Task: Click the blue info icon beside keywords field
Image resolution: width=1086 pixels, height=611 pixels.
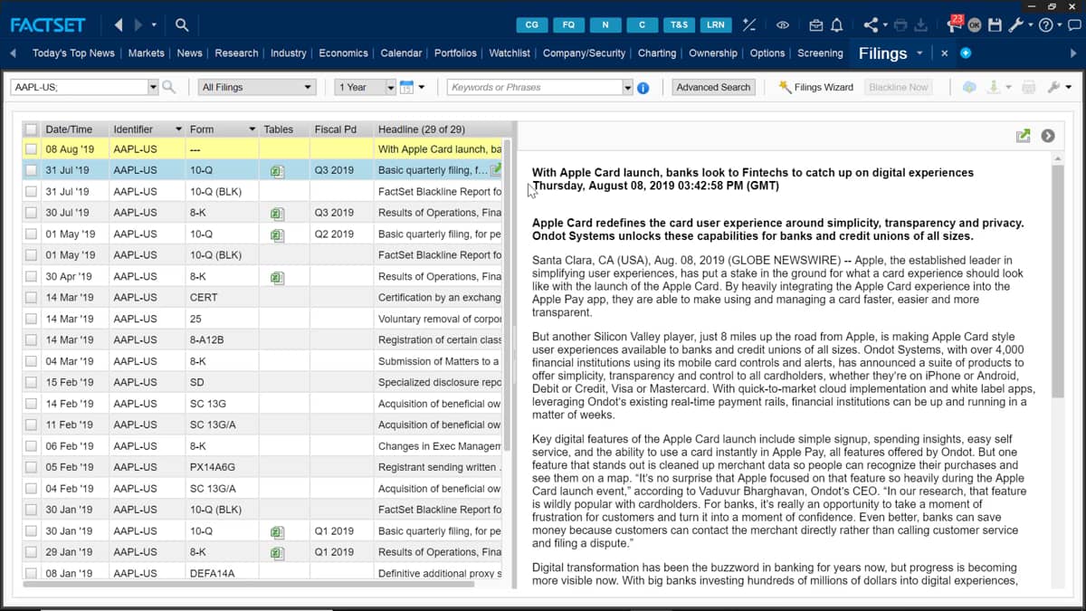Action: click(x=643, y=88)
